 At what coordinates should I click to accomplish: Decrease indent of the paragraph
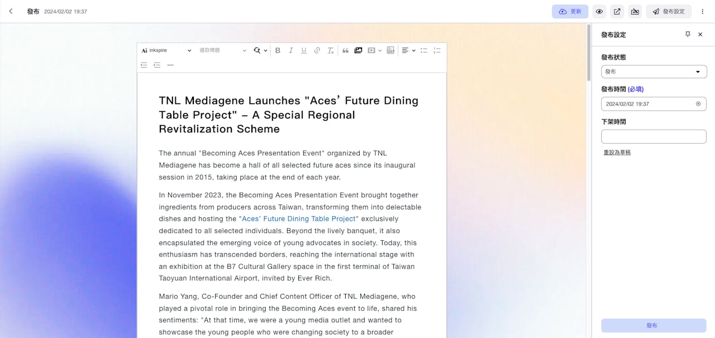point(144,65)
